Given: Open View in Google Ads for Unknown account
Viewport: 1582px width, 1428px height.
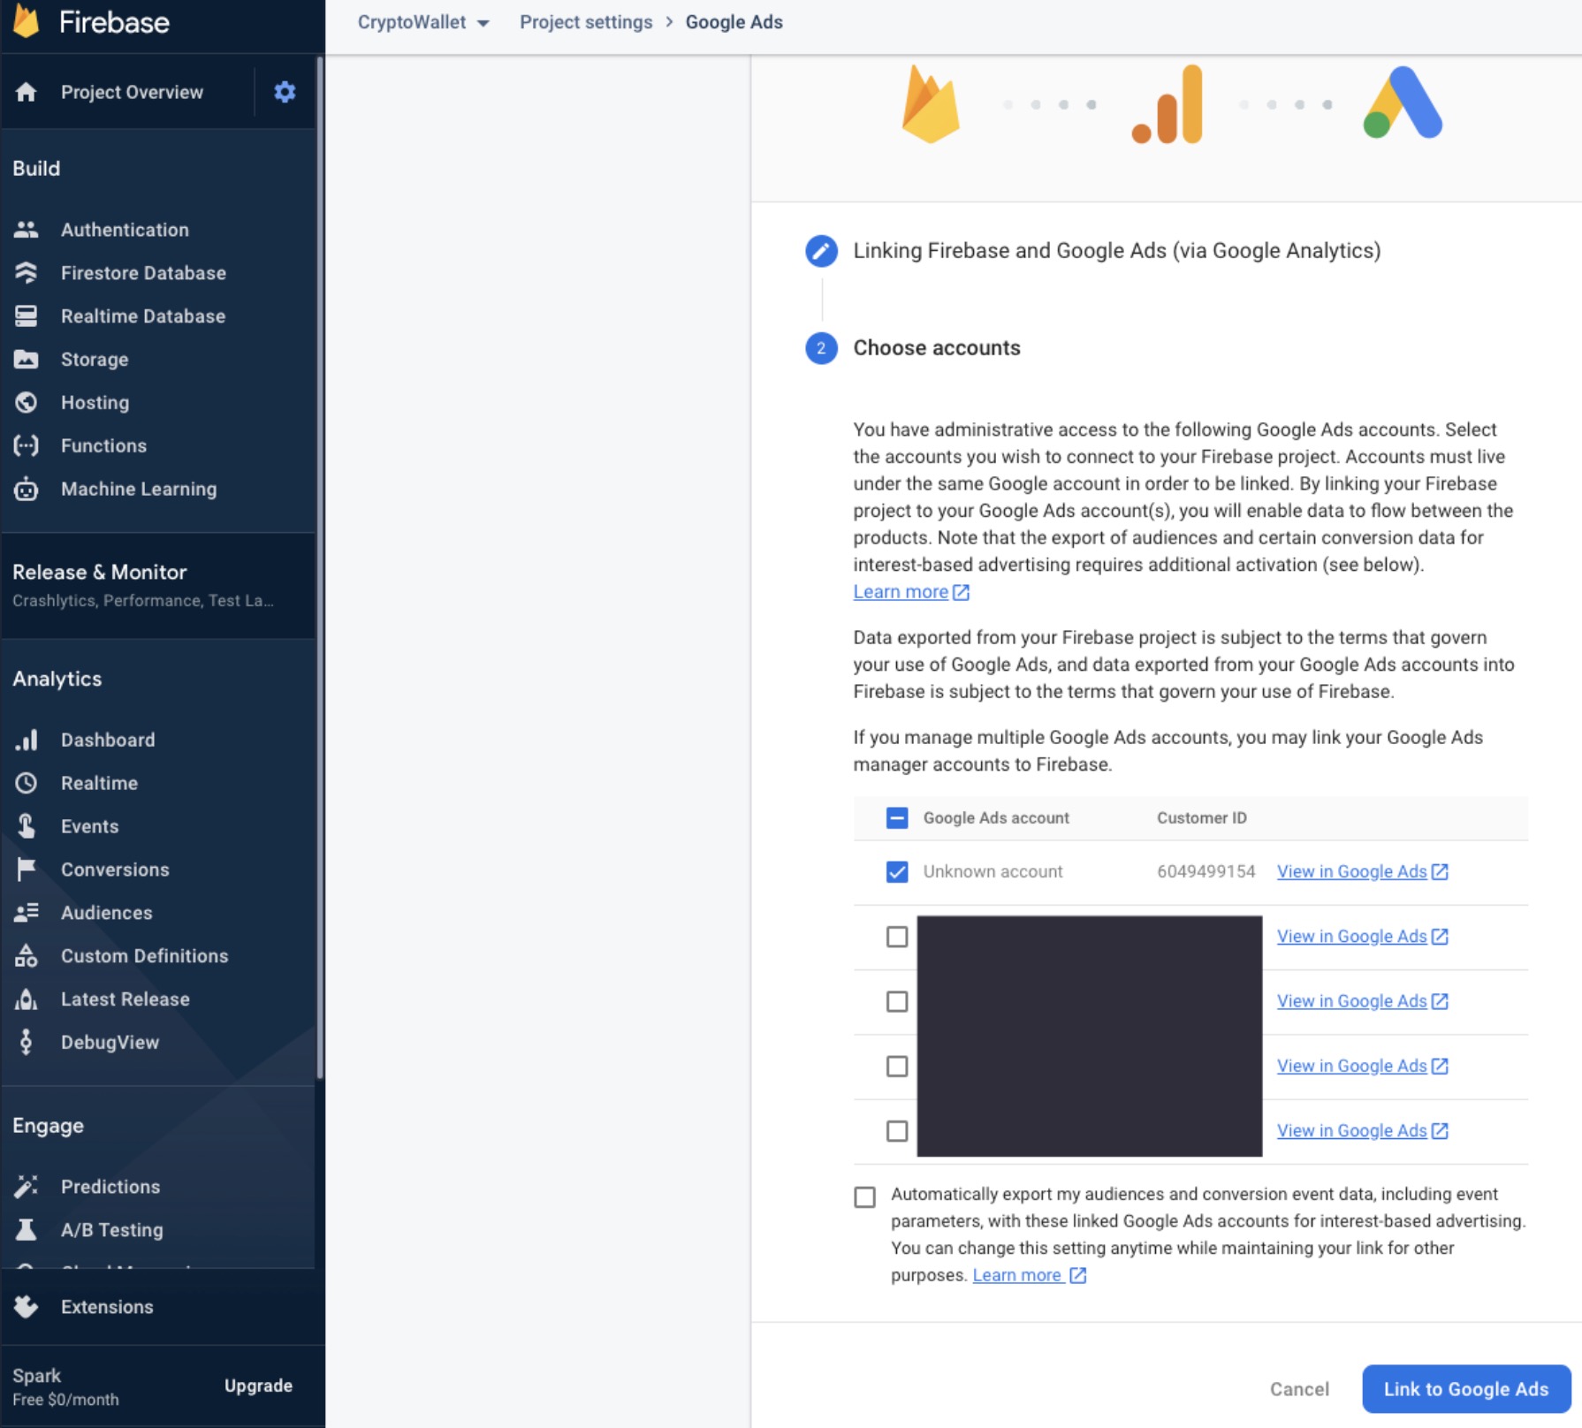Looking at the screenshot, I should [1362, 872].
